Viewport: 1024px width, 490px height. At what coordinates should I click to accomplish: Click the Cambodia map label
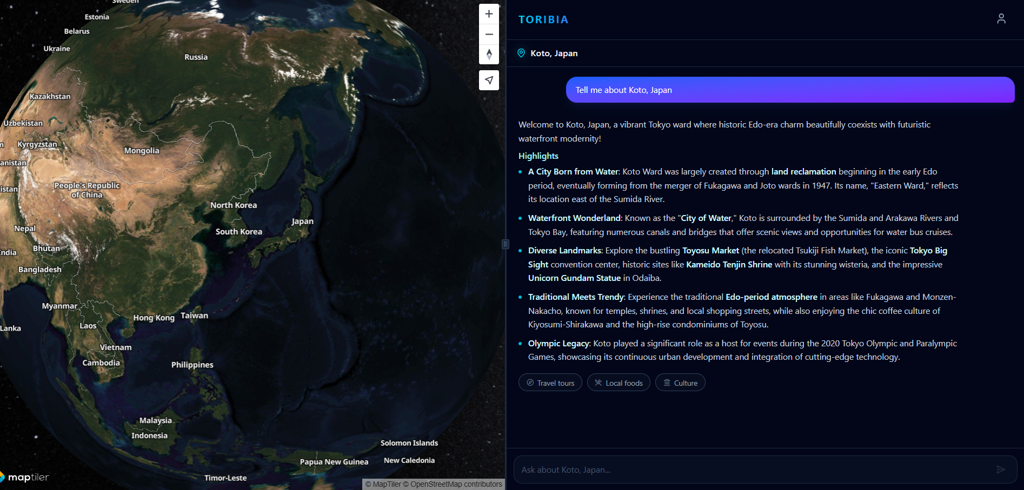coord(101,363)
